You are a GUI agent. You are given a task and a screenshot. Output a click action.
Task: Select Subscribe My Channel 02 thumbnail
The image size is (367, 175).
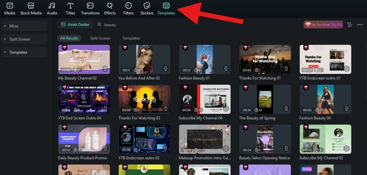325,139
